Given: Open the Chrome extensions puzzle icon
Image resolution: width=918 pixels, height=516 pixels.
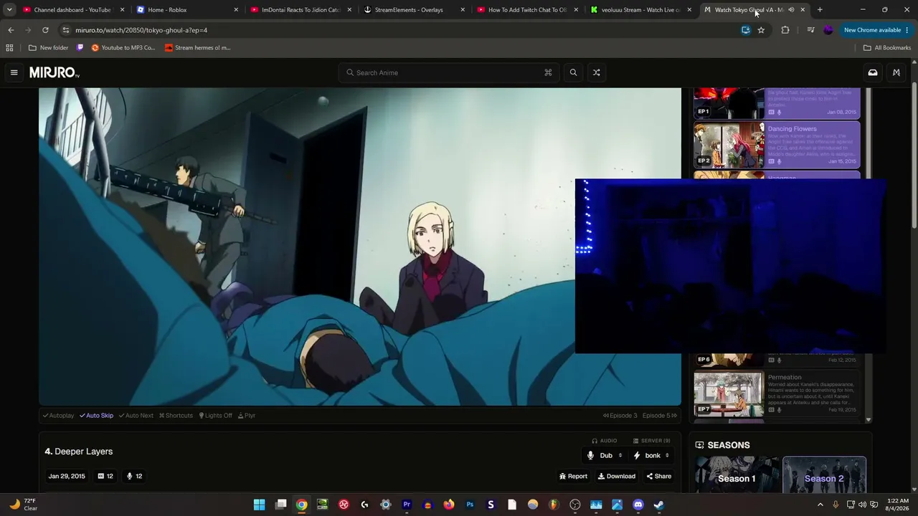Looking at the screenshot, I should [785, 30].
